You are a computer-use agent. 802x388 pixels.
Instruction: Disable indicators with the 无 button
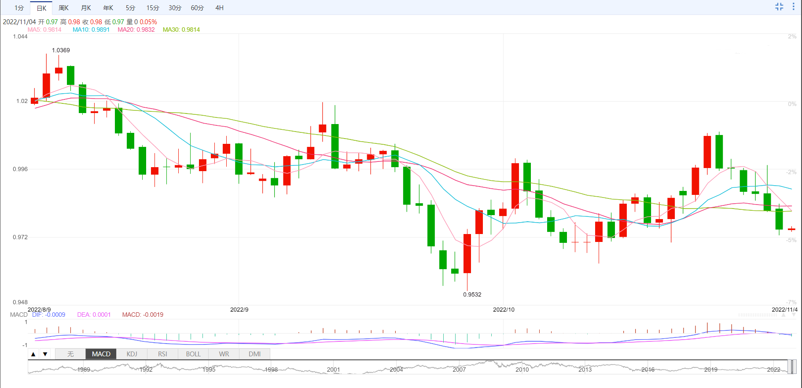click(x=70, y=354)
